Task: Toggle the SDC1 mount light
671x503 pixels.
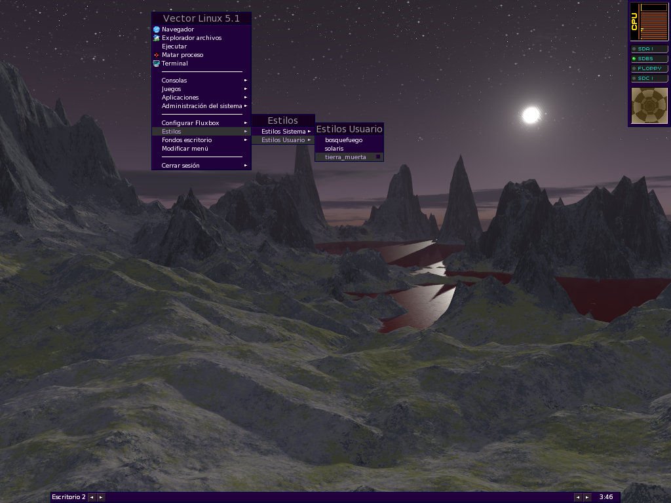Action: (x=634, y=79)
